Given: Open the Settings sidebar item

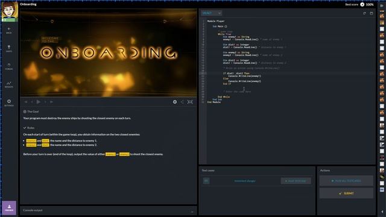Looking at the screenshot, I should (9, 102).
